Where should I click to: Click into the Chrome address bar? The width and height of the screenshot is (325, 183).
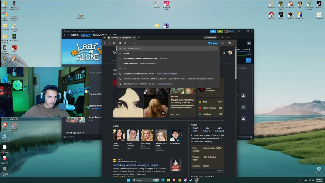pyautogui.click(x=162, y=43)
